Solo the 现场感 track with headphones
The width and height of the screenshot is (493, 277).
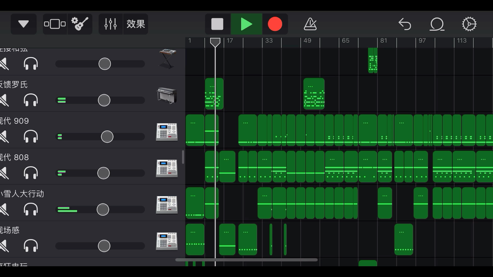click(x=31, y=246)
